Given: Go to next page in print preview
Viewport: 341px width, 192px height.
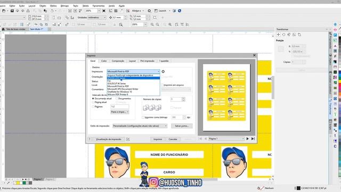Looking at the screenshot, I should [x=247, y=139].
